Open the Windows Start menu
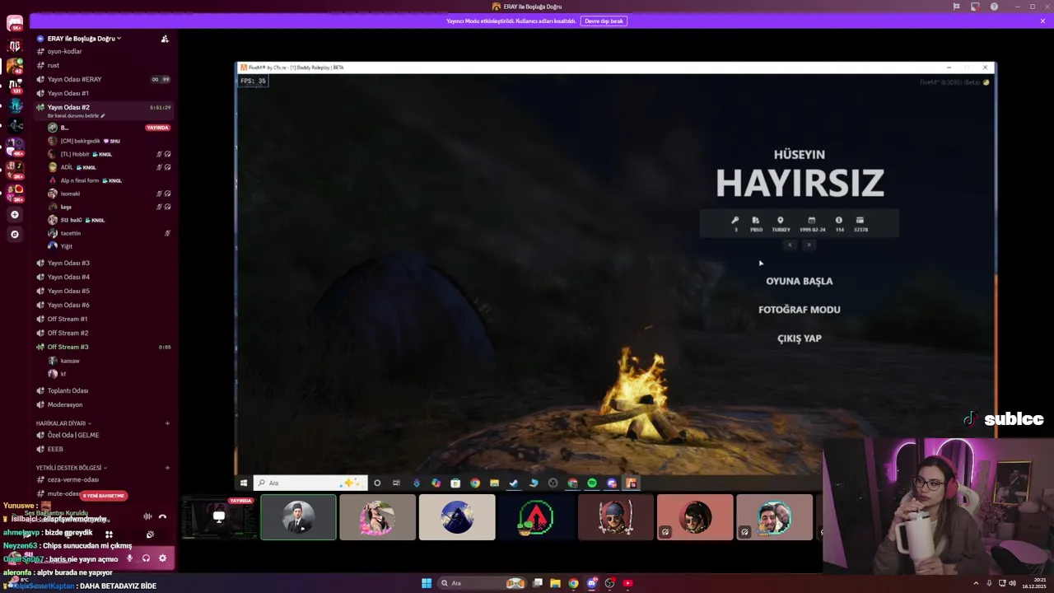 click(x=427, y=583)
